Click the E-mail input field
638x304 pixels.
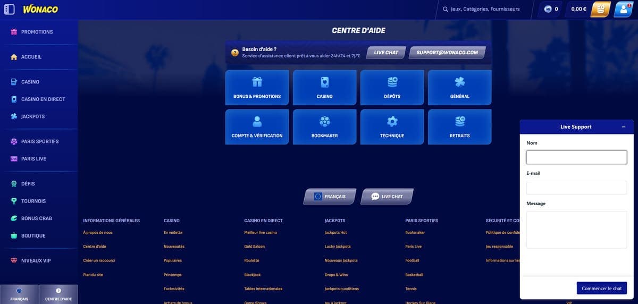coord(577,188)
